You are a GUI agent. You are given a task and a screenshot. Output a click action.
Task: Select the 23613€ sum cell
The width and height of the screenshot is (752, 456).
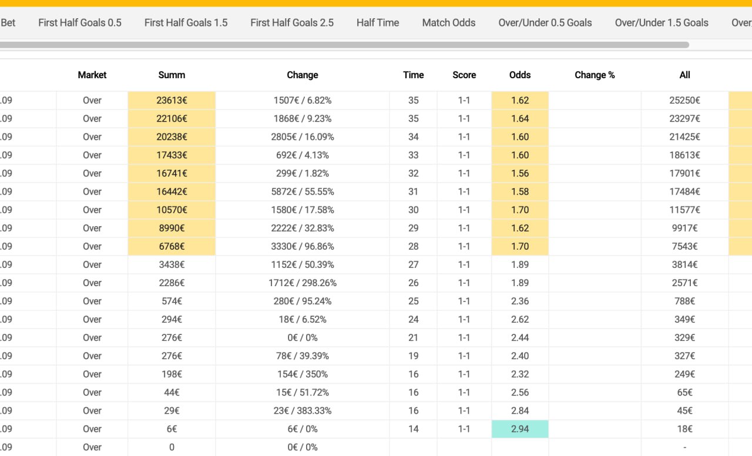(x=172, y=100)
